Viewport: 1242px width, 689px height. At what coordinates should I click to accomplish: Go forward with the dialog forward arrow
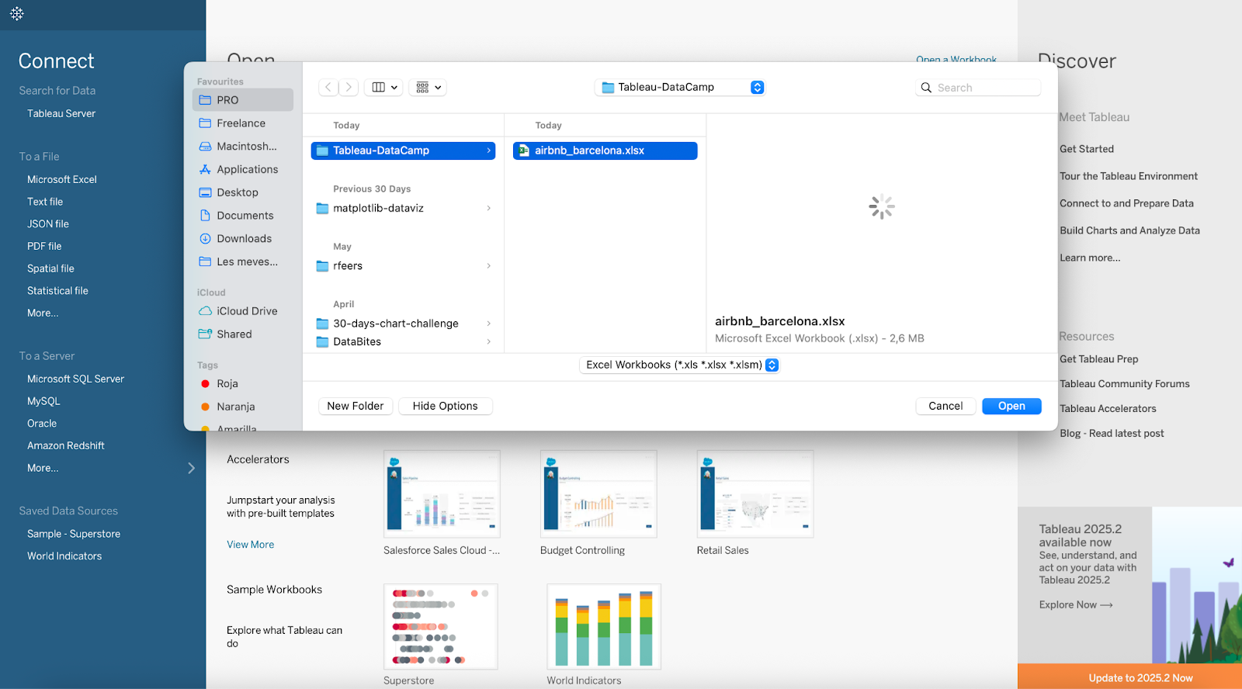(x=349, y=88)
